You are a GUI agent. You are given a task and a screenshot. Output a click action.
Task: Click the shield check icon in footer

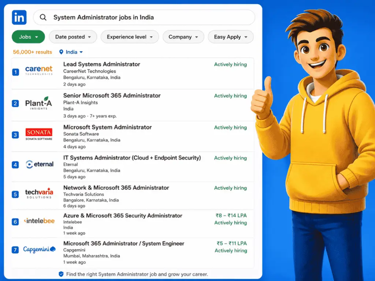(x=61, y=274)
